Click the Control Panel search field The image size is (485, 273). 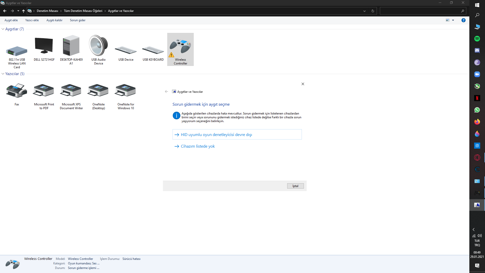tap(421, 11)
